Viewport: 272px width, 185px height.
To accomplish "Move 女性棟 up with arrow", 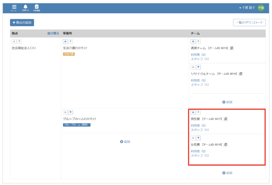I will [198, 138].
